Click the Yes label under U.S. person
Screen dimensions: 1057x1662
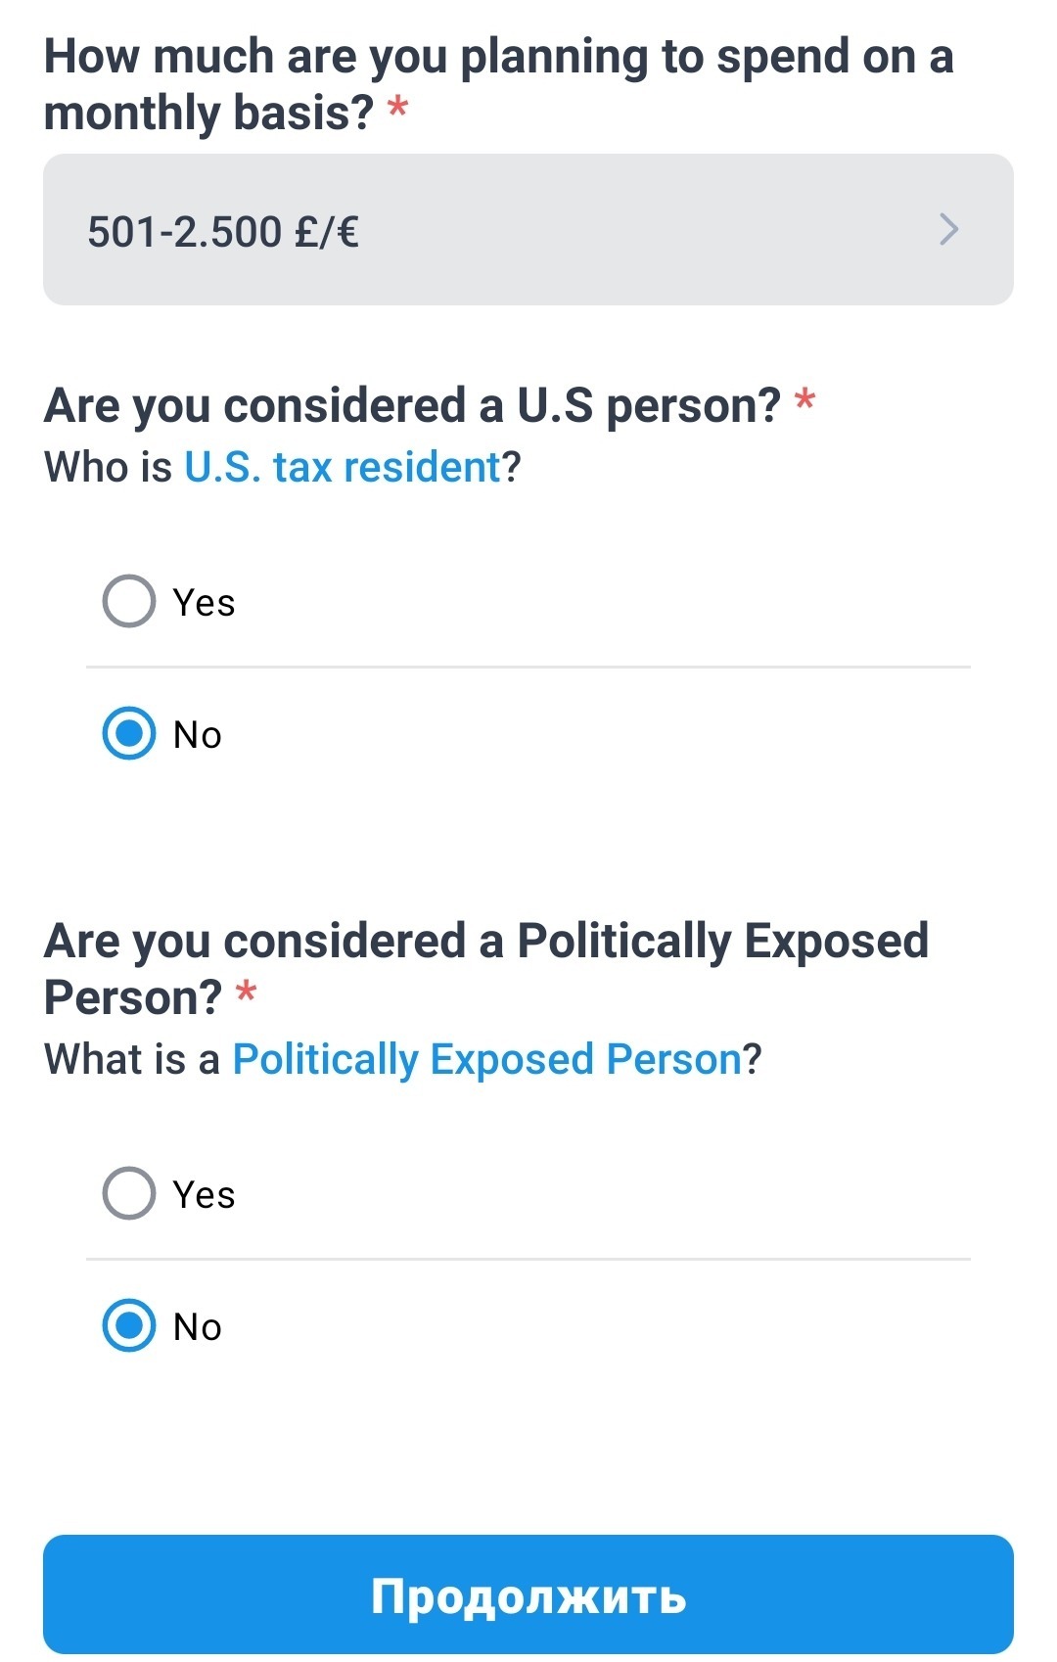(x=204, y=603)
